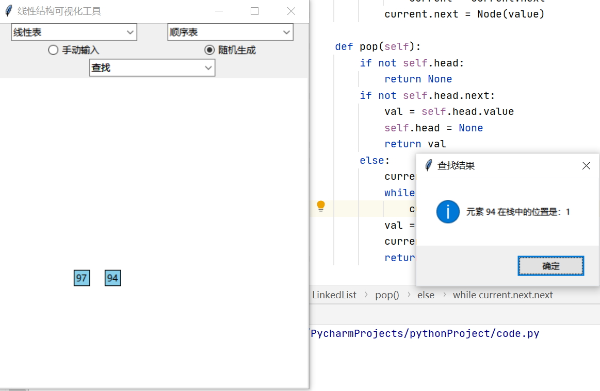
Task: Minimize the 线性结构可视化工具 window
Action: click(x=219, y=11)
